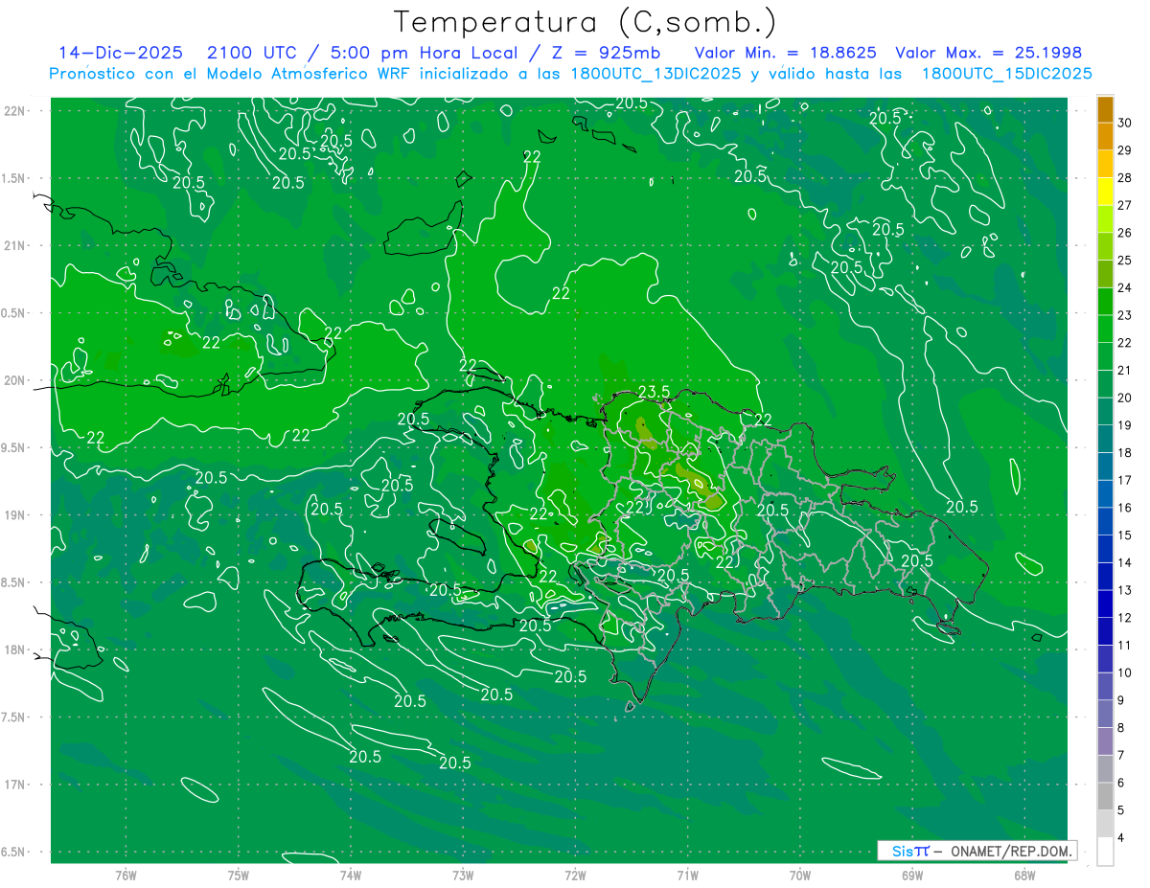The width and height of the screenshot is (1150, 888).
Task: Click the 20N latitude axis label
Action: coord(13,380)
